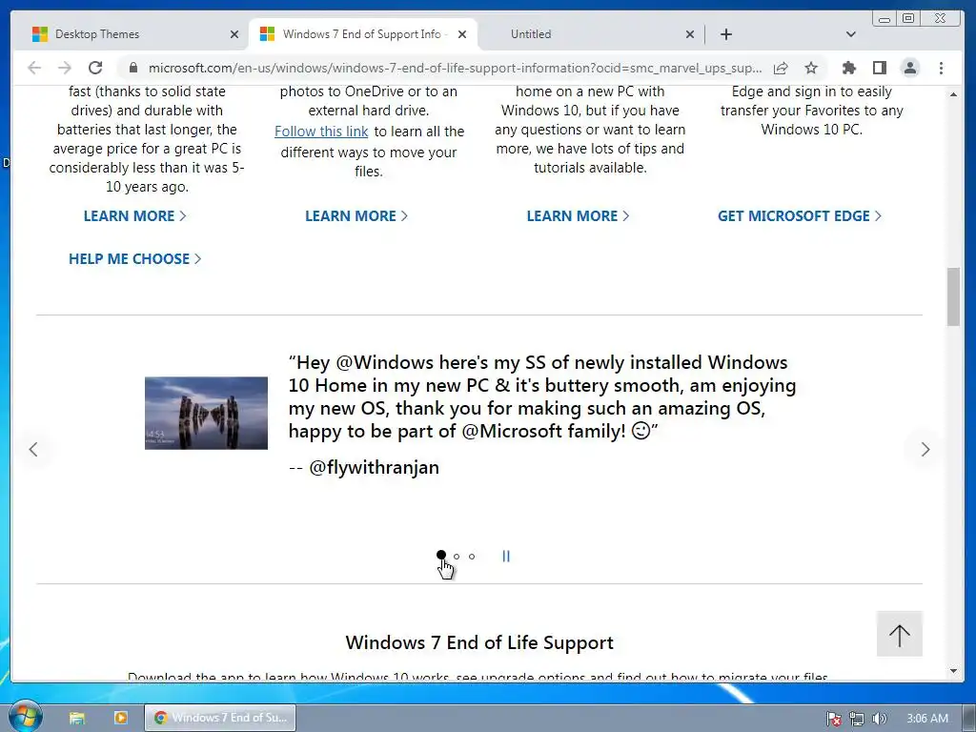Open the network tray icon
This screenshot has height=732, width=976.
click(x=857, y=719)
